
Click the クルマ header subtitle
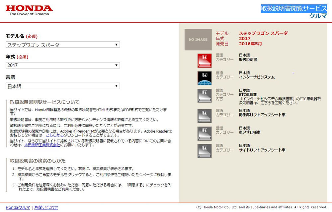[318, 16]
